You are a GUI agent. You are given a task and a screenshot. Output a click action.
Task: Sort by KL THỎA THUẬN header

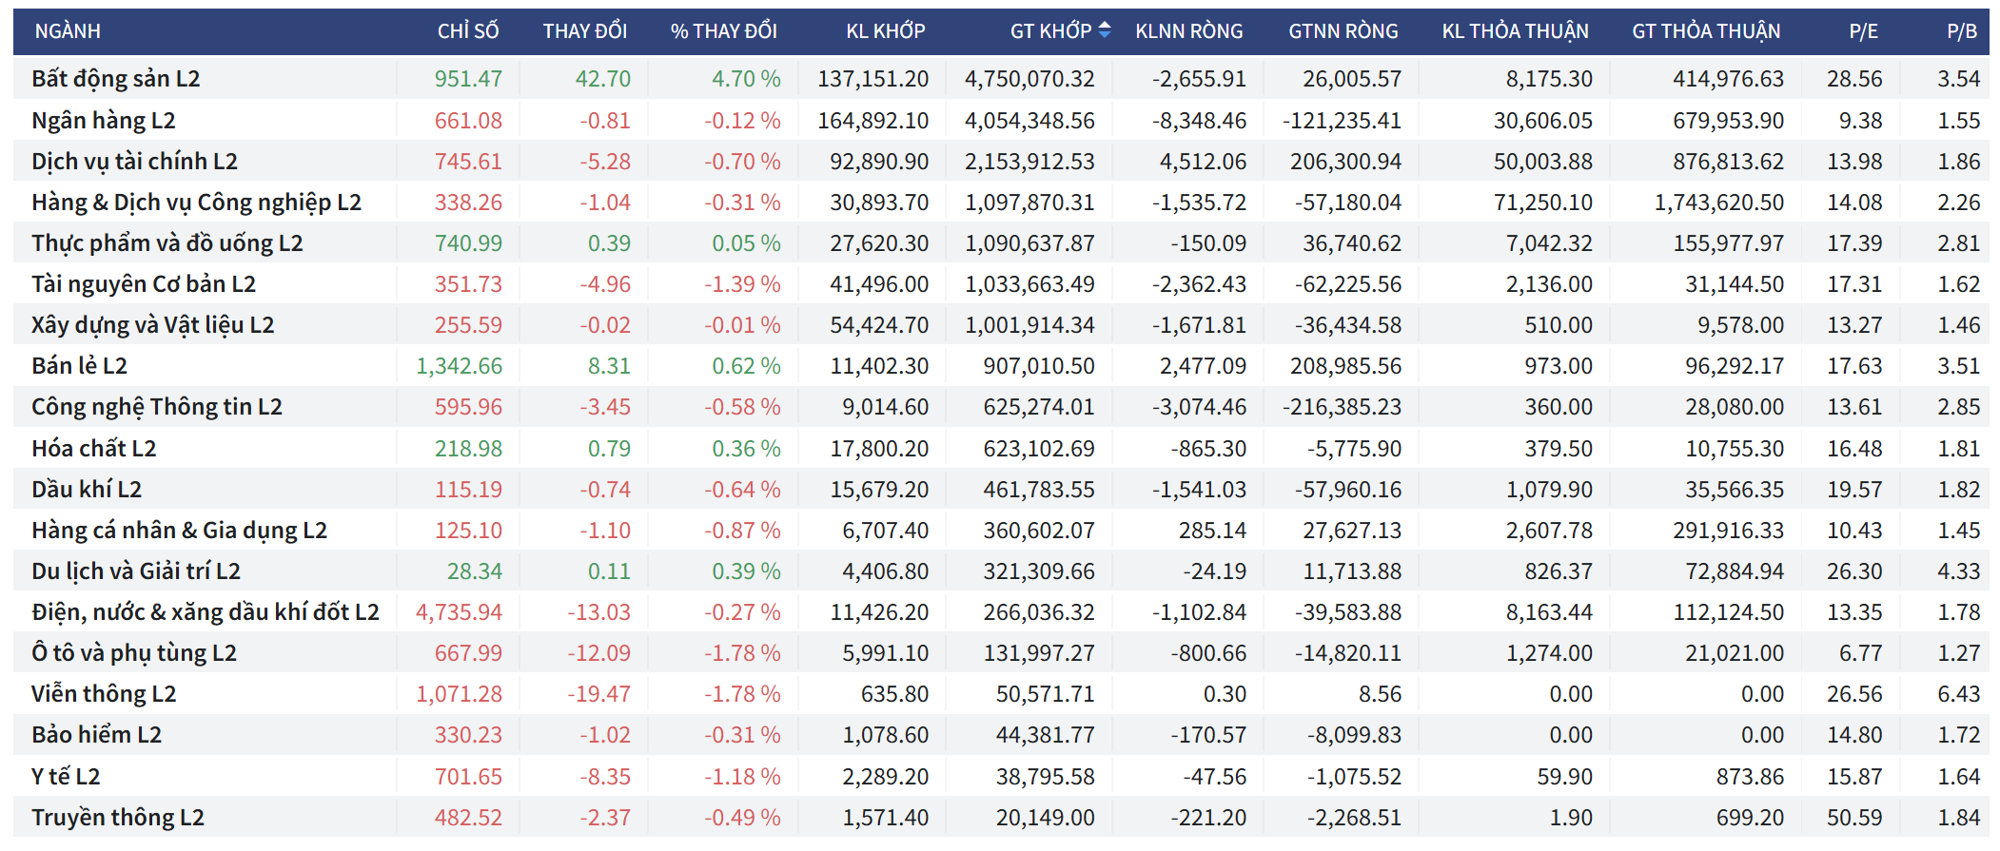tap(1515, 31)
